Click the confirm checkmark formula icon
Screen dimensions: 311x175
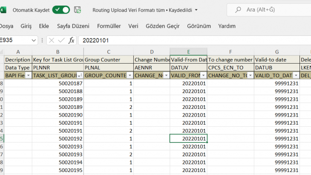(x=61, y=40)
